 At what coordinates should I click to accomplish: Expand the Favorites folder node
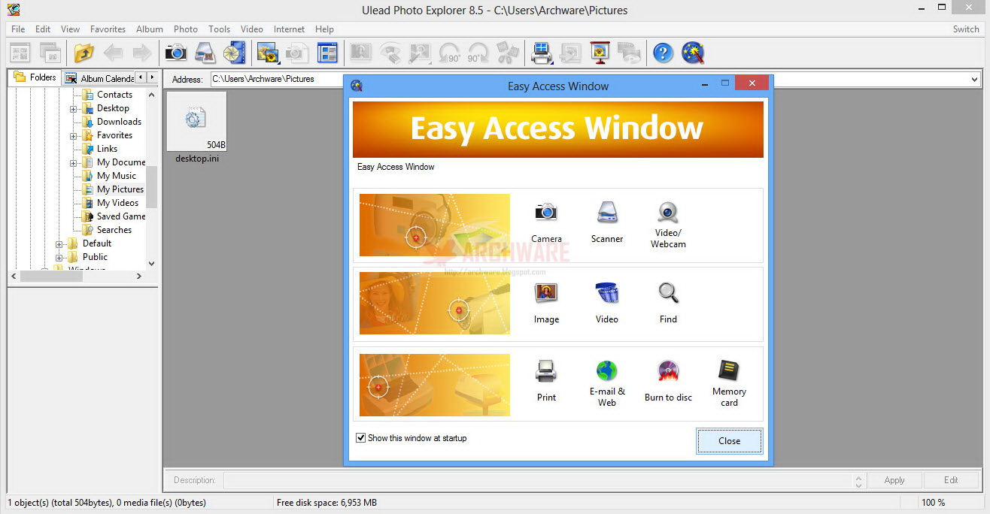[74, 135]
